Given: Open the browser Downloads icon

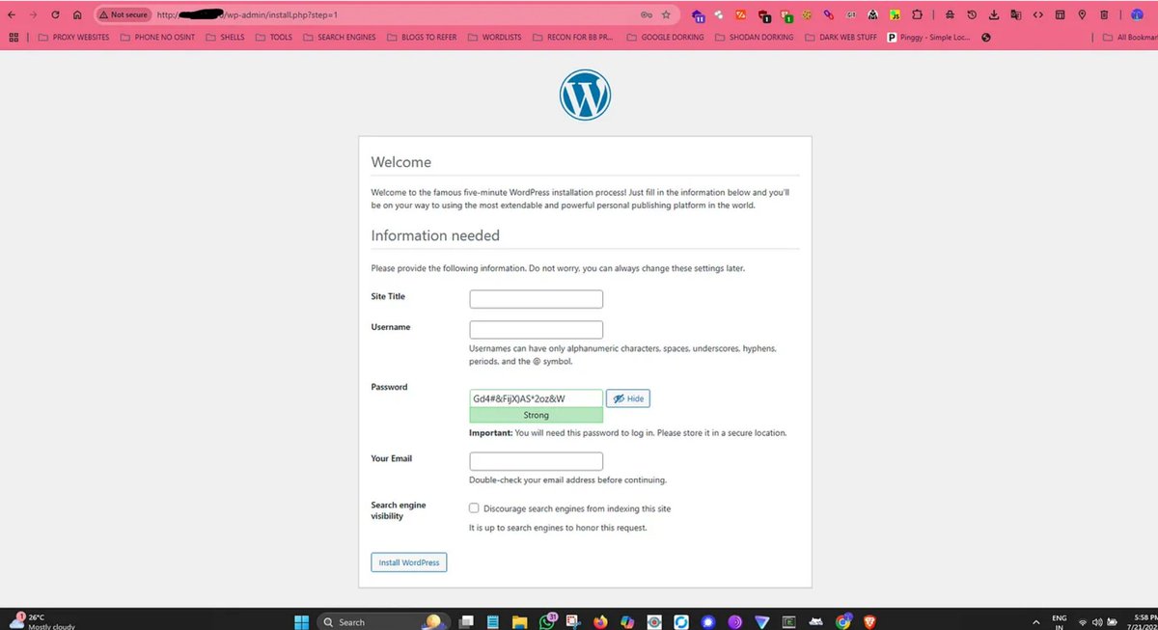Looking at the screenshot, I should pyautogui.click(x=993, y=14).
